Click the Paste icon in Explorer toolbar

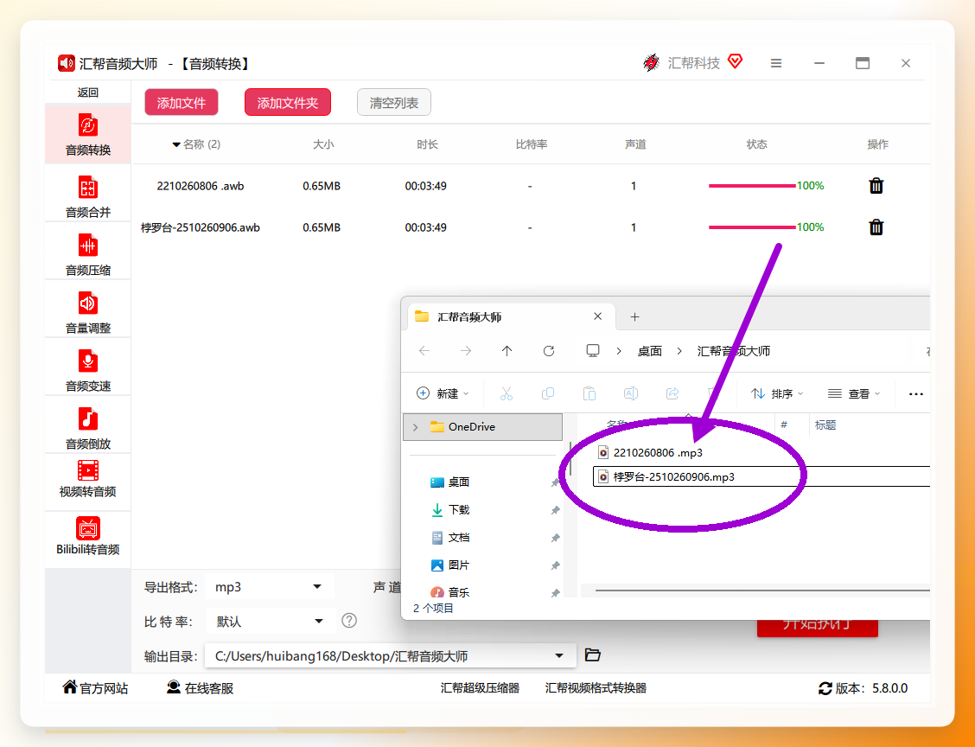[x=589, y=393]
